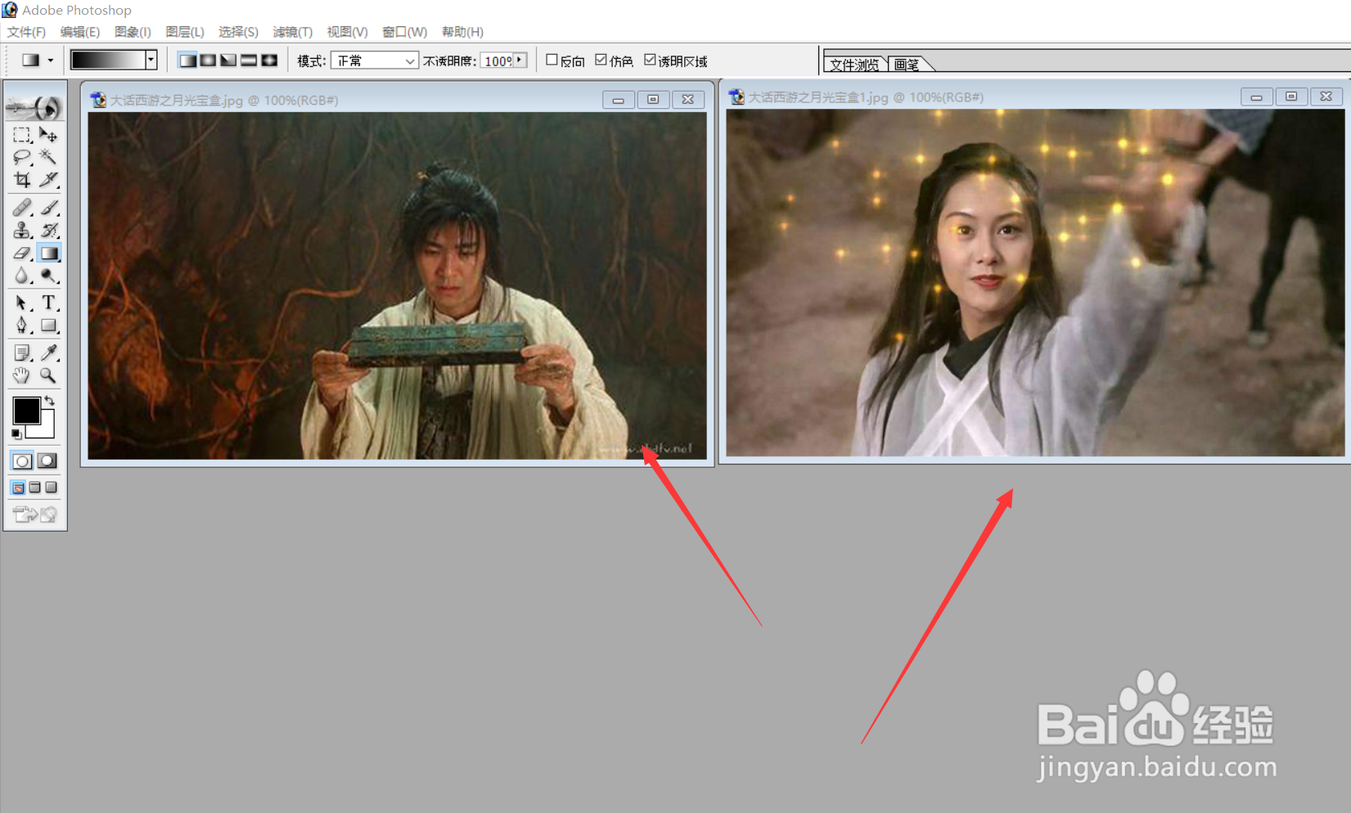Switch to Quick Mask mode
Screen dimensions: 1351x813
click(x=47, y=460)
